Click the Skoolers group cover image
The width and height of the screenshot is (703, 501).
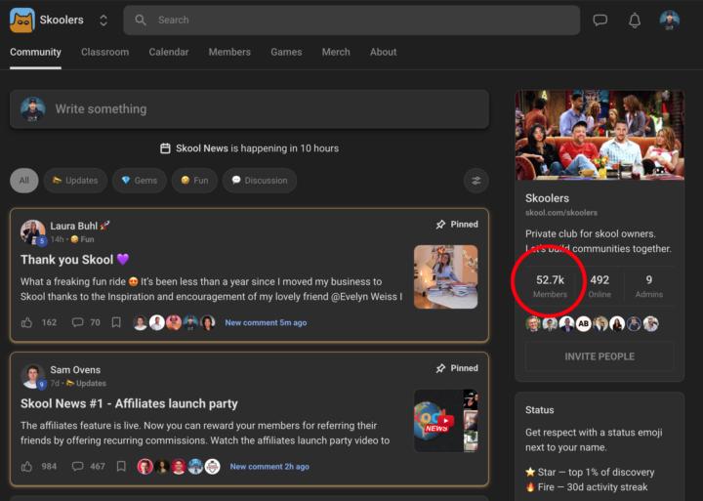tap(600, 135)
